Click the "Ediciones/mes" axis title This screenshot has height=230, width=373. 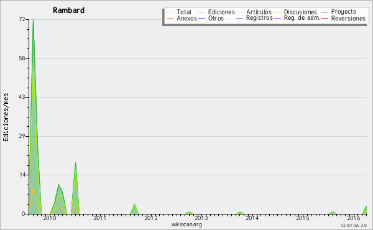6,117
